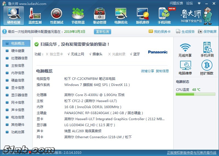219x156 pixels.
Task: Open the 硬件检测 hardware detection tool
Action: [13, 16]
